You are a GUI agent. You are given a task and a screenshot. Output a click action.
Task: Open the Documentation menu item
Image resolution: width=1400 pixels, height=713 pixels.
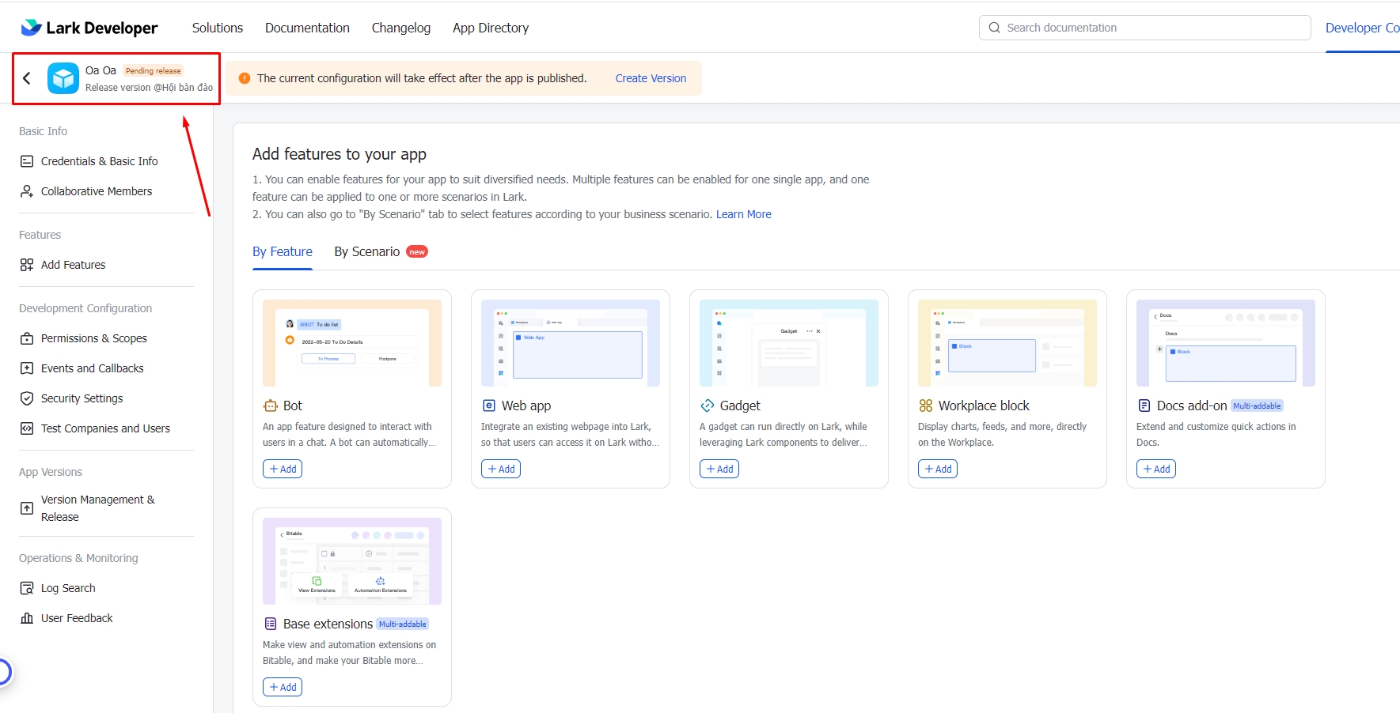[x=307, y=28]
